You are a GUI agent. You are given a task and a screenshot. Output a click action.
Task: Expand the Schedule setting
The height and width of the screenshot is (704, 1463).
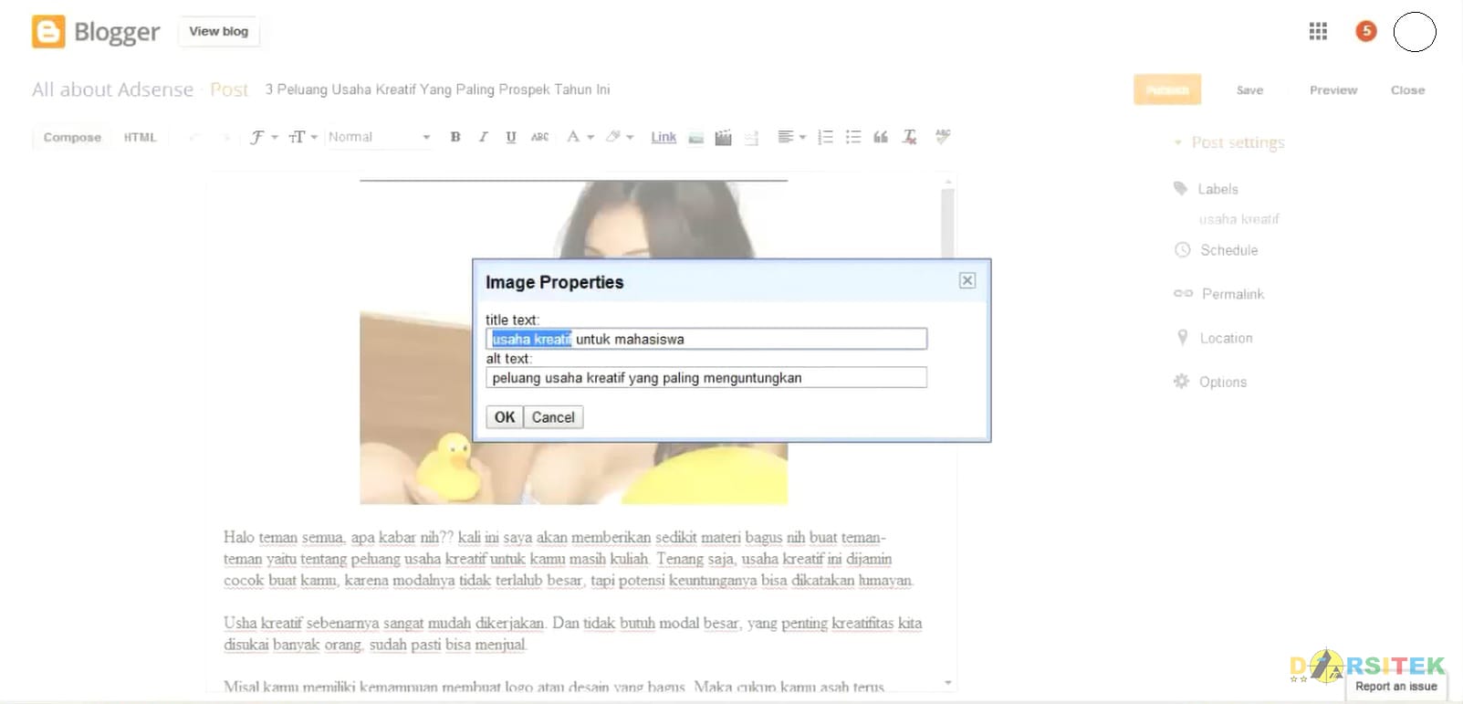1217,250
